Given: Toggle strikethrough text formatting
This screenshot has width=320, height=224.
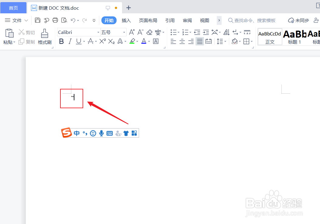Looking at the screenshot, I should tap(90, 42).
